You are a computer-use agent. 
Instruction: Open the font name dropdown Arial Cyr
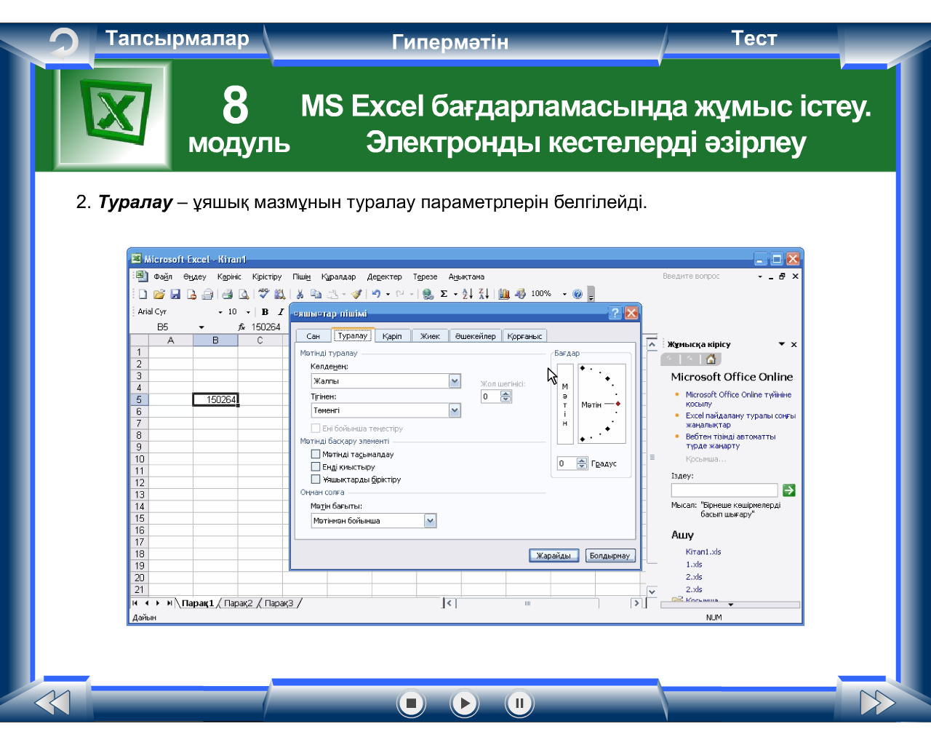point(220,311)
